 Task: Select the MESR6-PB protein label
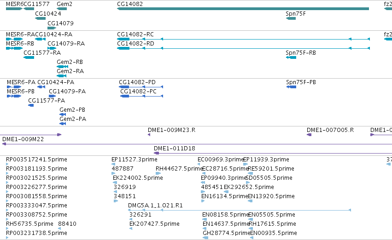(21, 91)
